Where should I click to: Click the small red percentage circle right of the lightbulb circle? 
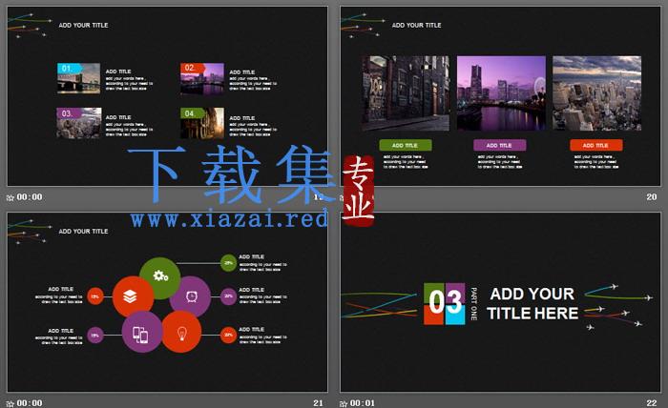click(x=229, y=336)
